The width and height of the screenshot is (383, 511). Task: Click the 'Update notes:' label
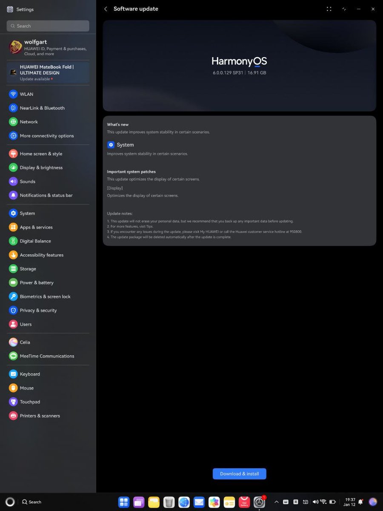click(120, 213)
